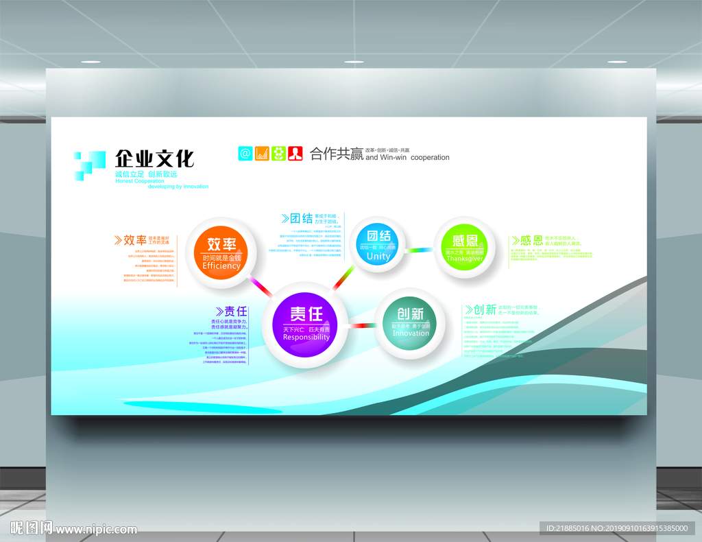
Task: Select the green Thanksgiver circle
Action: point(465,247)
